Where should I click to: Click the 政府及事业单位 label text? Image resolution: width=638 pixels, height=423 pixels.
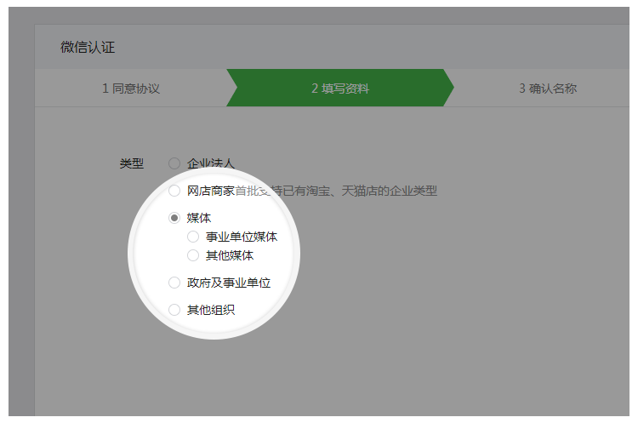(x=228, y=283)
